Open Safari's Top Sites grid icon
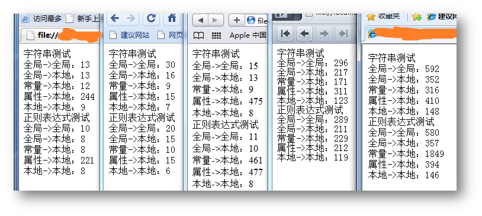This screenshot has height=216, width=482. point(216,36)
